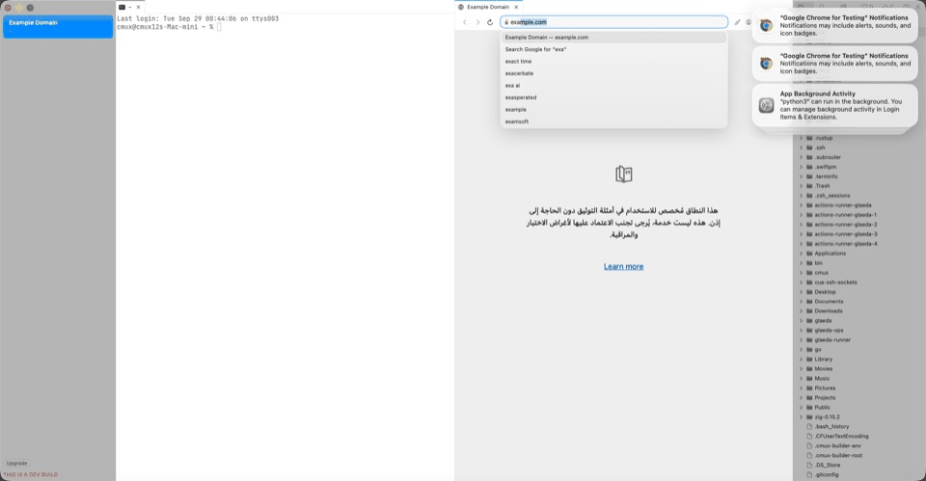Expand the zig-0.15.2 folder
This screenshot has width=926, height=481.
pos(802,416)
